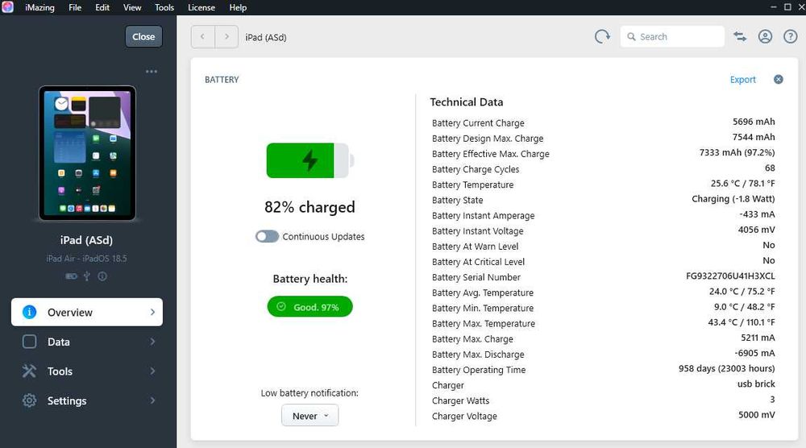
Task: Navigate back with the left arrow
Action: [x=202, y=36]
